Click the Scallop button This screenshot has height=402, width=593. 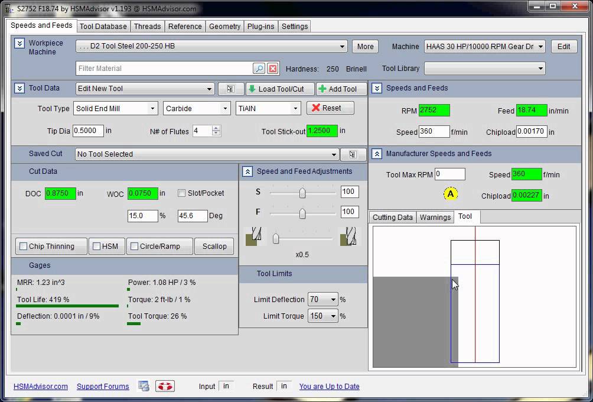[214, 247]
